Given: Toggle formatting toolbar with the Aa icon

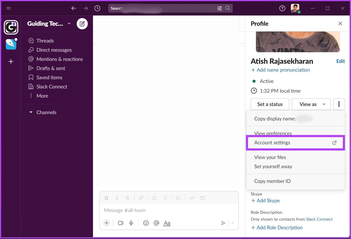Looking at the screenshot, I should [x=167, y=223].
